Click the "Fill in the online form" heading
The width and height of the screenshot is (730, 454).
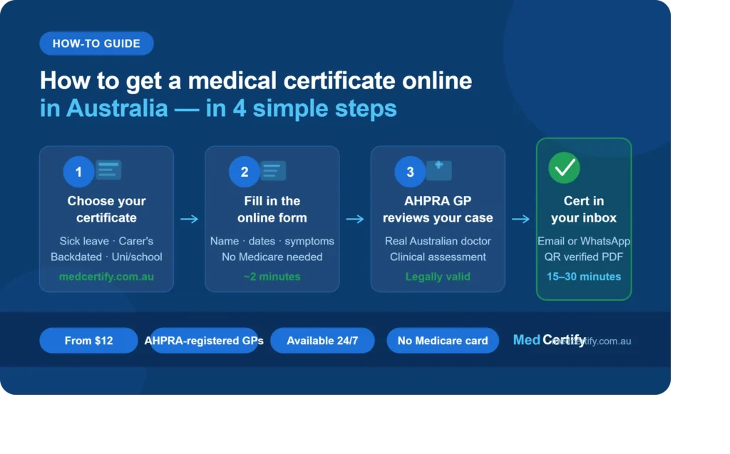(x=272, y=209)
